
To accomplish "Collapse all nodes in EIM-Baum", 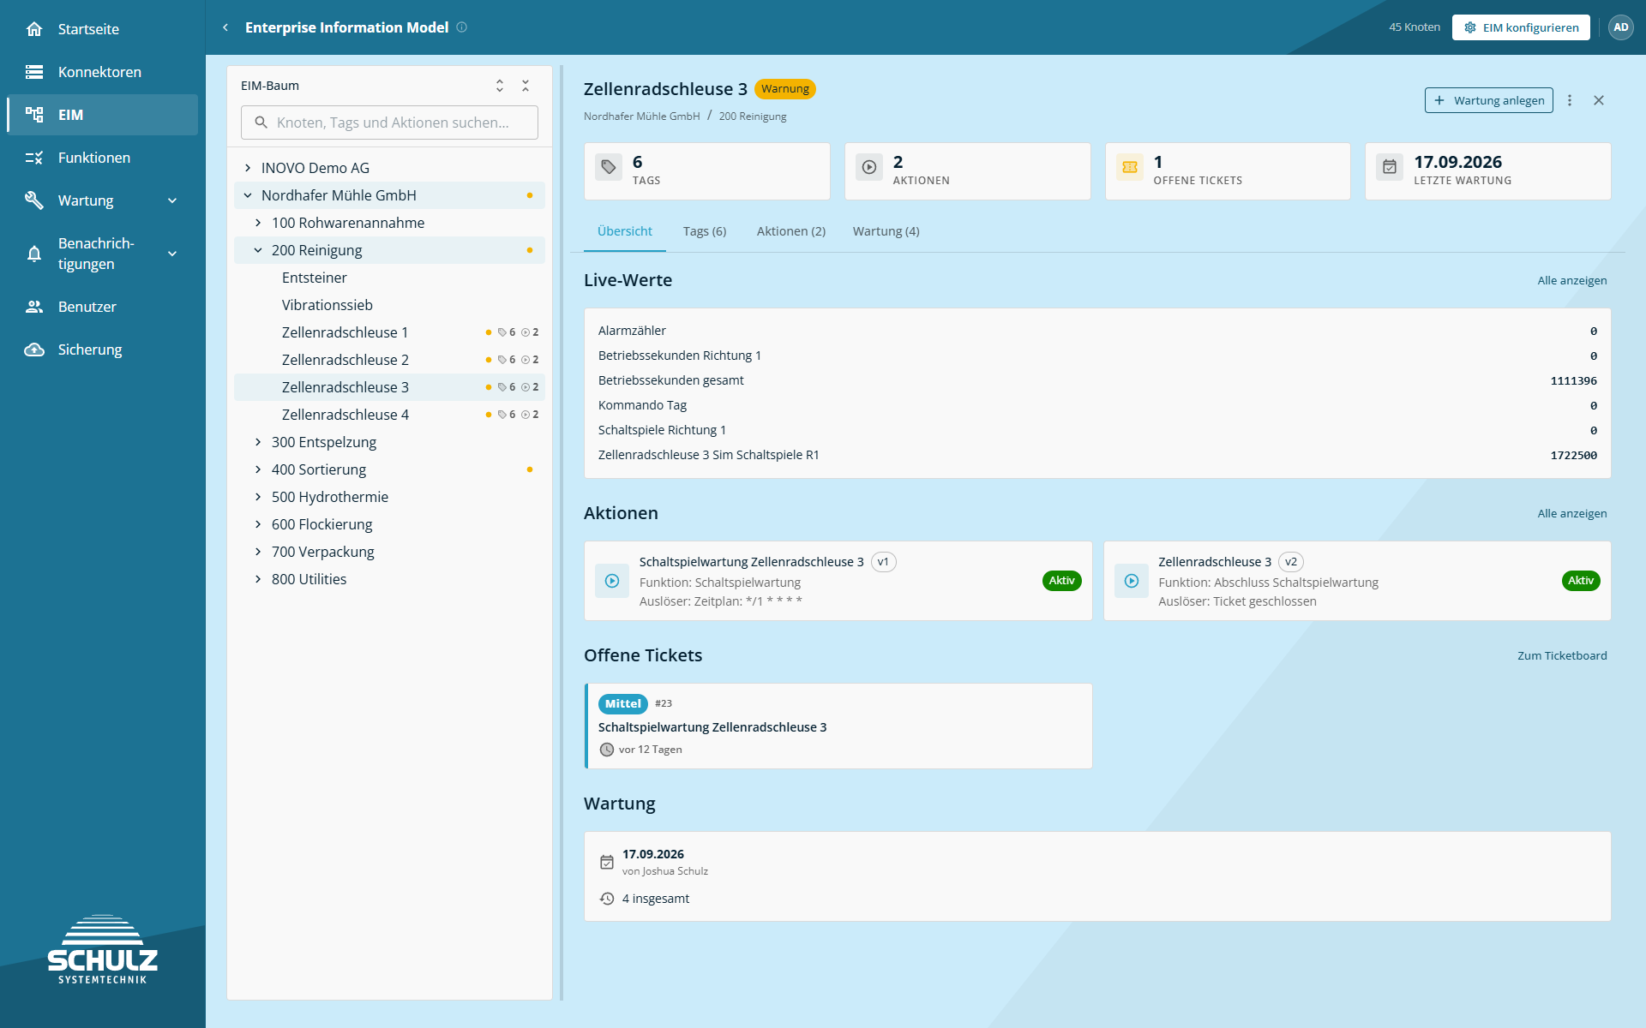I will click(x=526, y=86).
